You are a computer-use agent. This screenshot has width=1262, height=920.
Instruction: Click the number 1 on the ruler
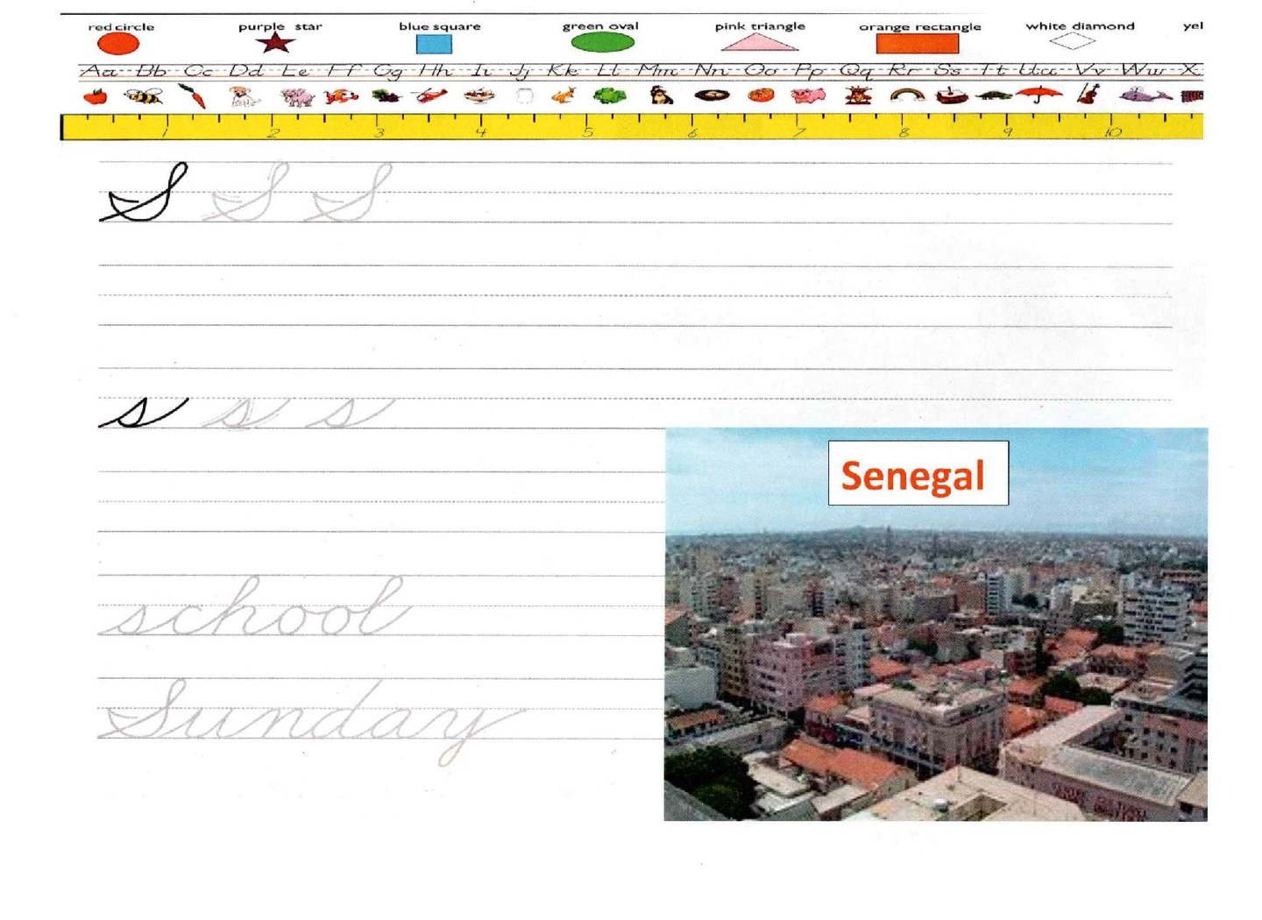166,133
